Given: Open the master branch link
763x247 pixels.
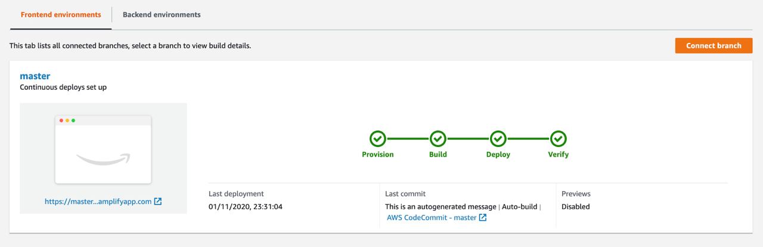Looking at the screenshot, I should point(35,76).
